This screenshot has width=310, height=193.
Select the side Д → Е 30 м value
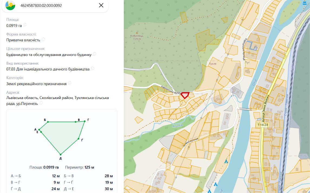(108, 189)
